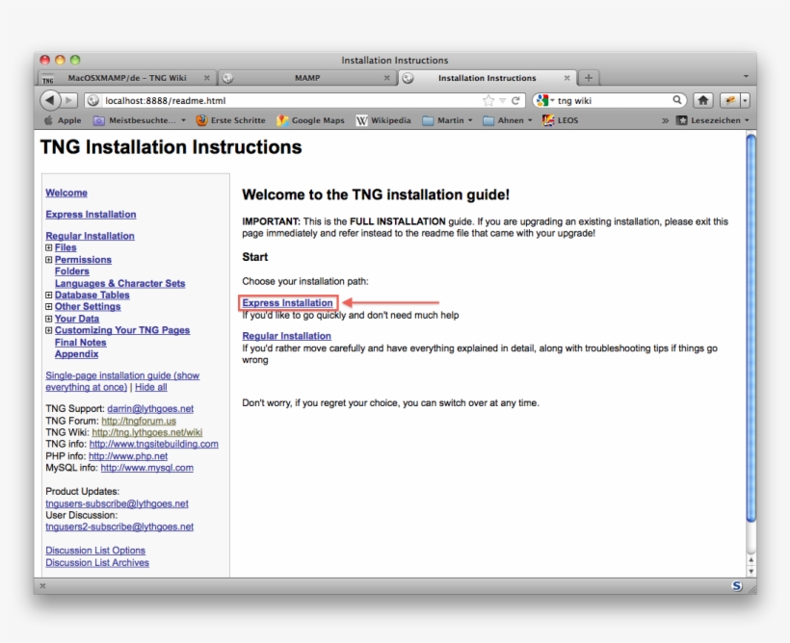Image resolution: width=790 pixels, height=643 pixels.
Task: Open the TNG Wiki lythgoes link
Action: coord(147,432)
